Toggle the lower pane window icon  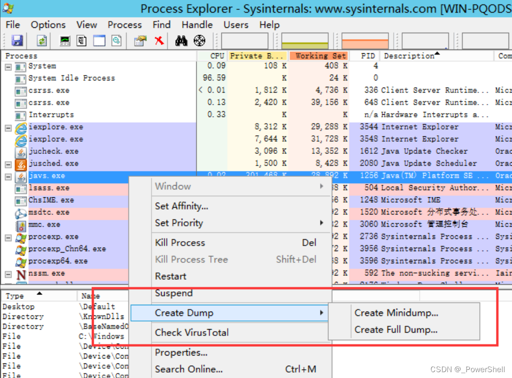[x=99, y=41]
